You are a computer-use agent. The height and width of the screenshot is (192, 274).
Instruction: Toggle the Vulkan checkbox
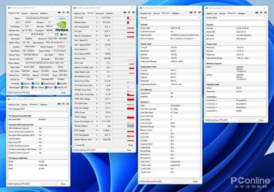coord(22,87)
